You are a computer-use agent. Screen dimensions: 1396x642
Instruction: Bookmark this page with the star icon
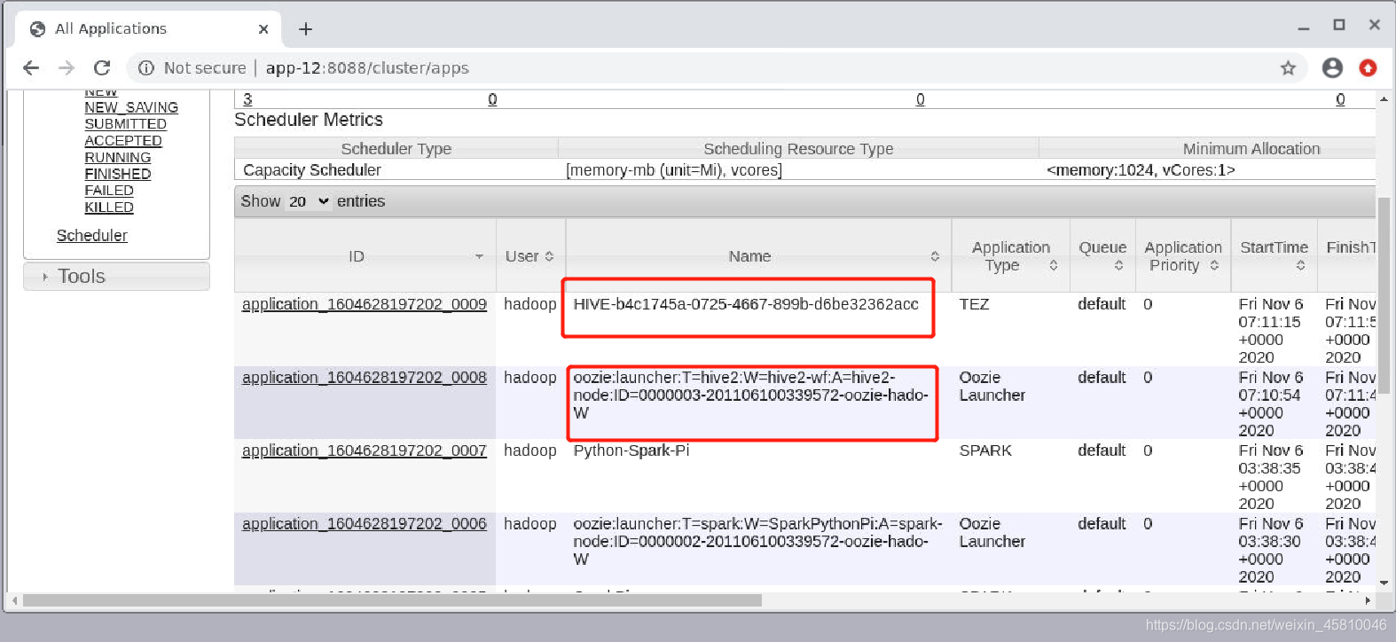1288,68
